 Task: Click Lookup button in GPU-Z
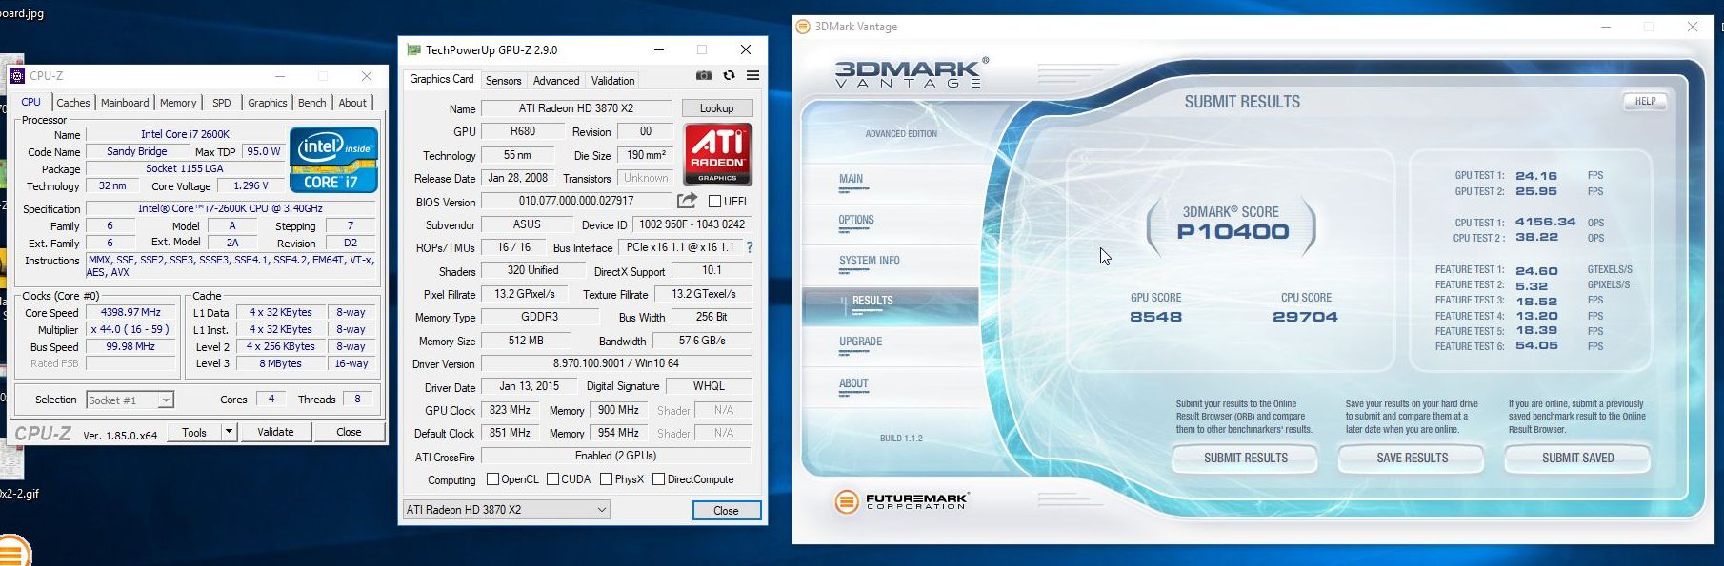click(716, 108)
